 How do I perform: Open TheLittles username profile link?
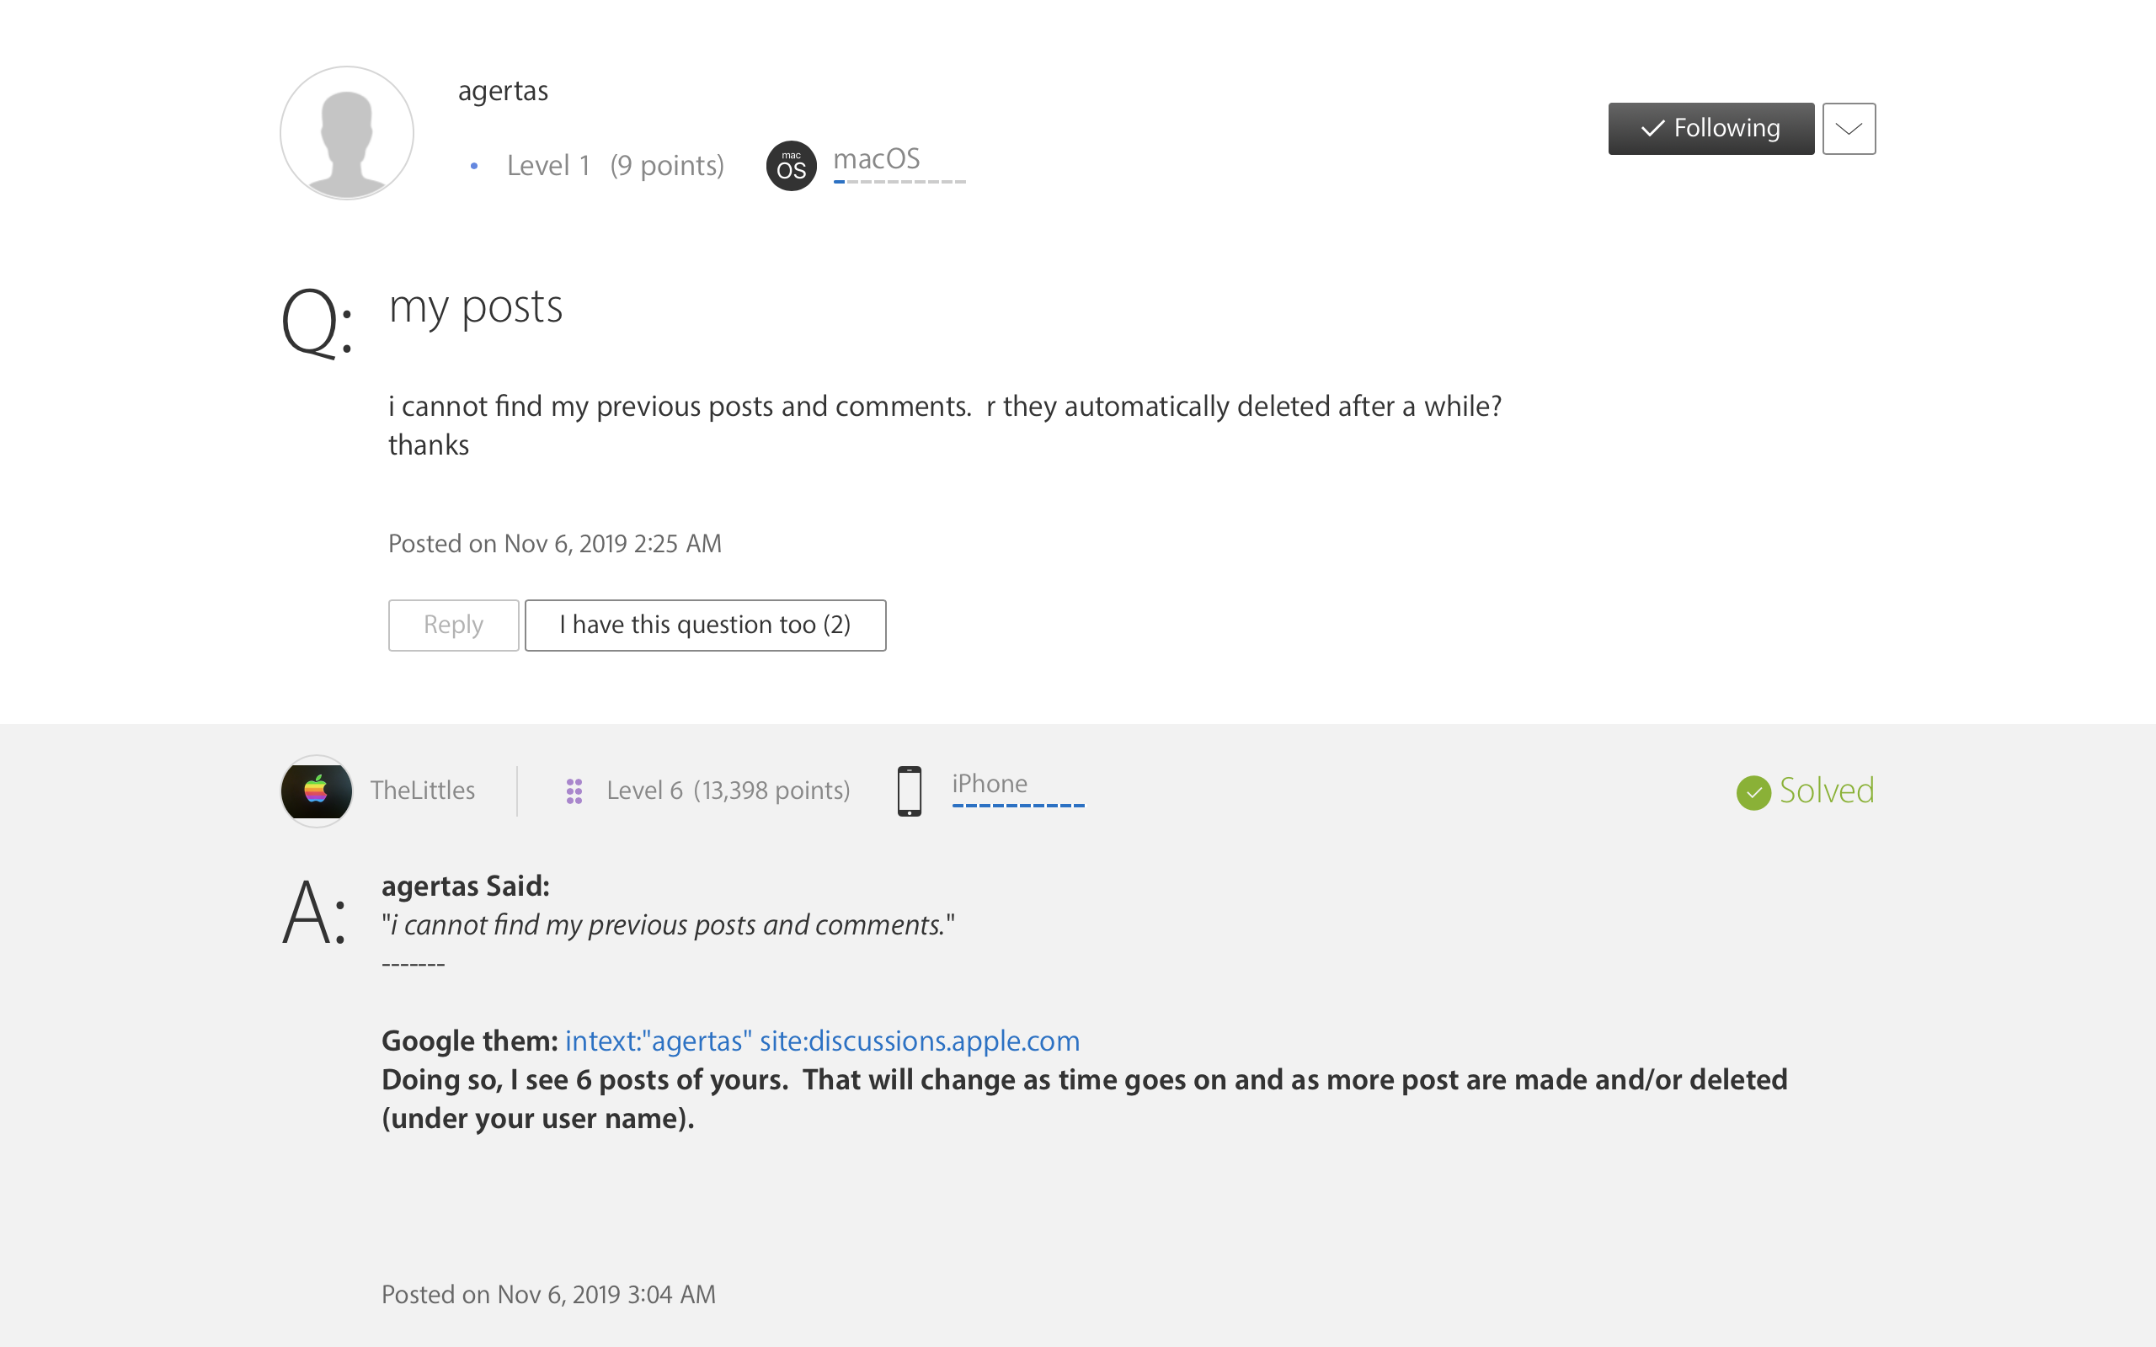pyautogui.click(x=422, y=791)
